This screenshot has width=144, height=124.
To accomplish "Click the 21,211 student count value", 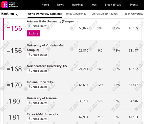I will tap(84, 69).
